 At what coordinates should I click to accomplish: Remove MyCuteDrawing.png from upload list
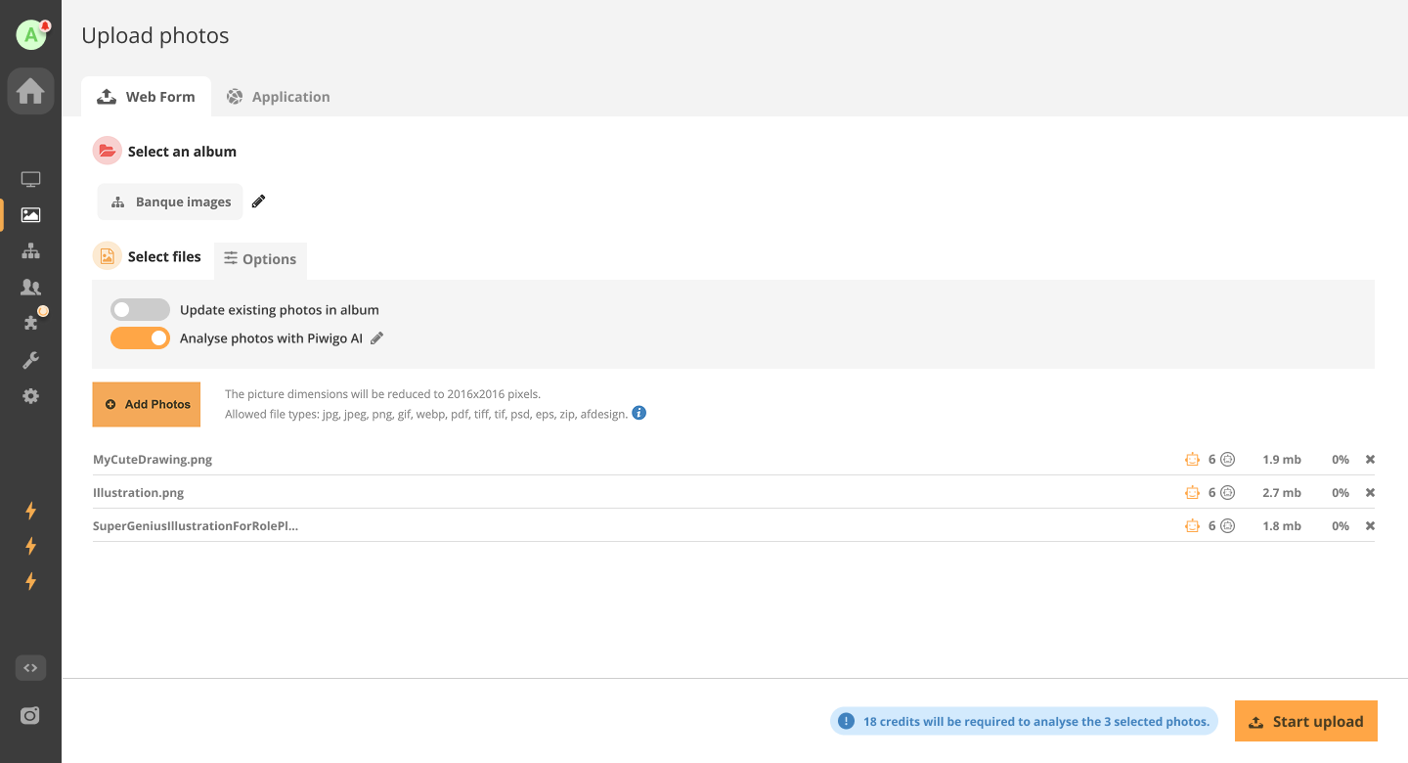(x=1370, y=460)
